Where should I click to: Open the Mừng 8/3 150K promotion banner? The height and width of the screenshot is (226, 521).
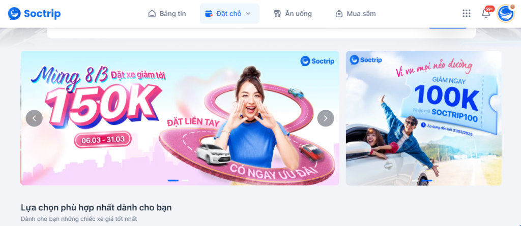[180, 118]
